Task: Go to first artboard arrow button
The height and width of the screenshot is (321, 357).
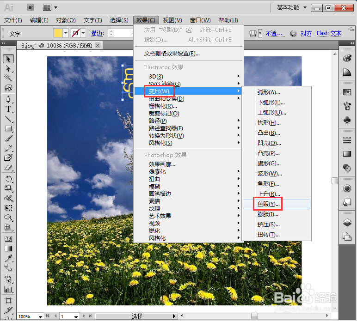Action: 48,316
